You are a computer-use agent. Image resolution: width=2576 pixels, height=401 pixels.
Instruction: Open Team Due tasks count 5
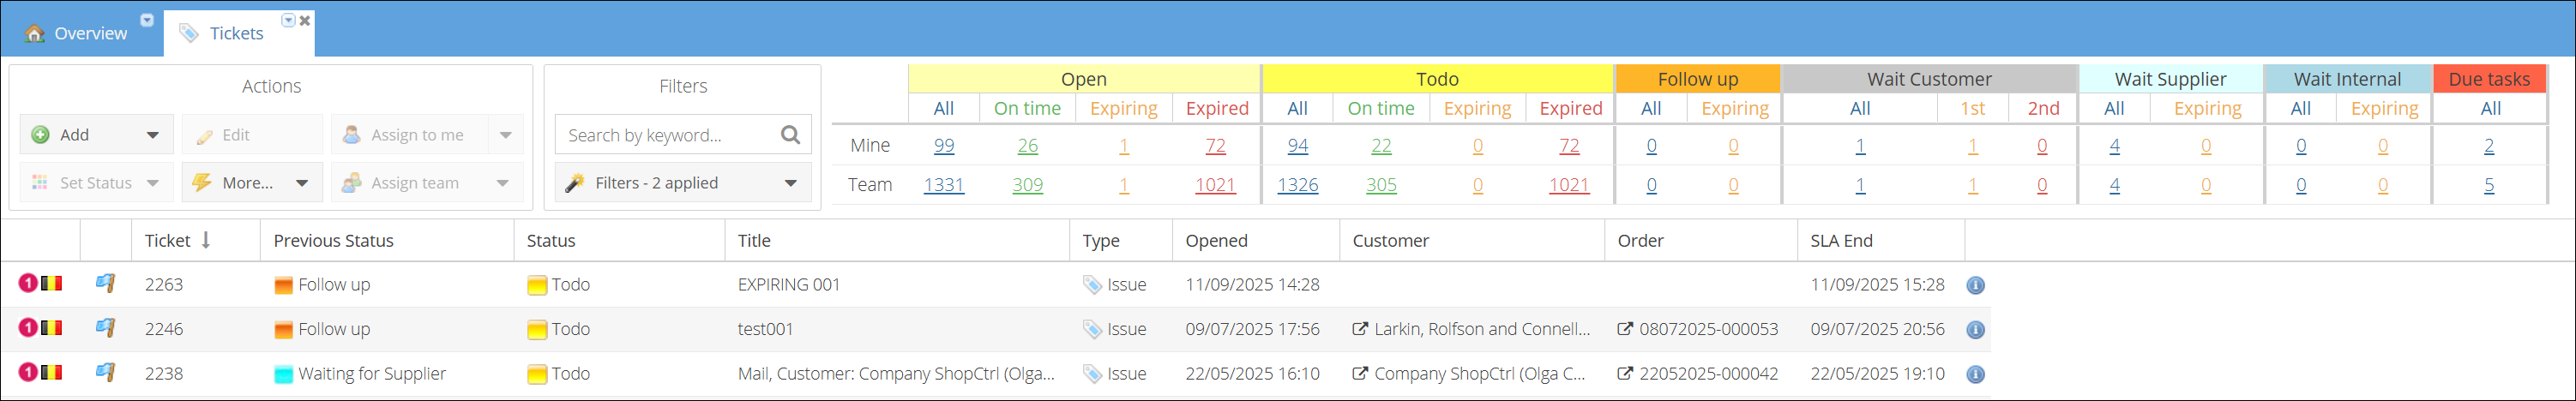2489,185
